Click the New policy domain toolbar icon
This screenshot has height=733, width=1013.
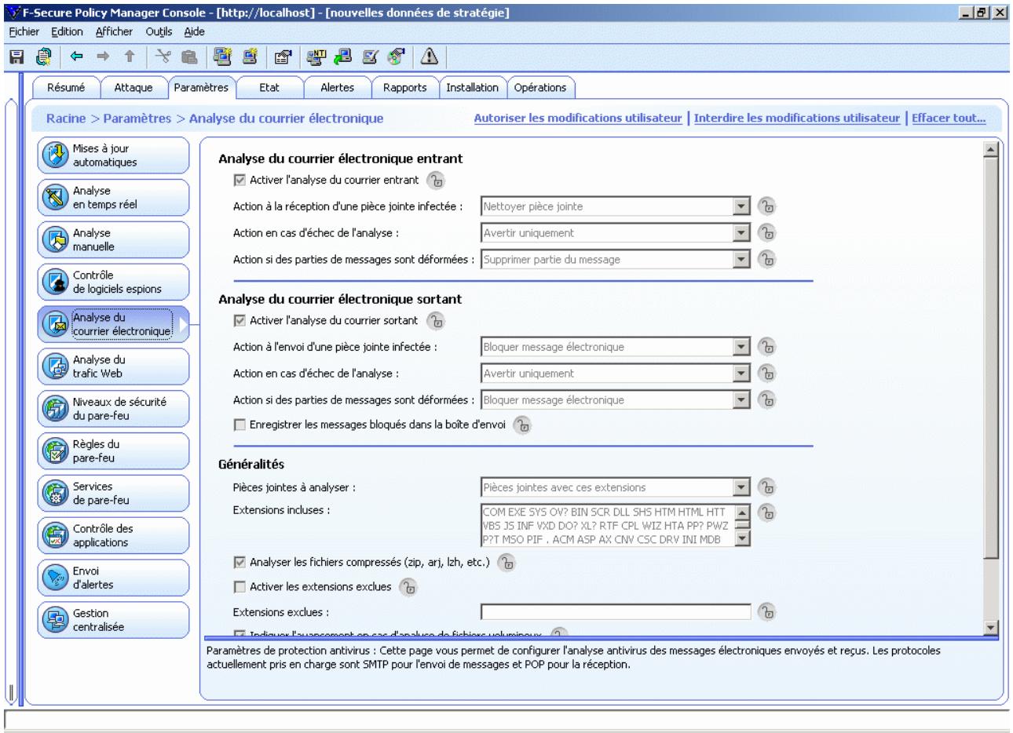(221, 56)
